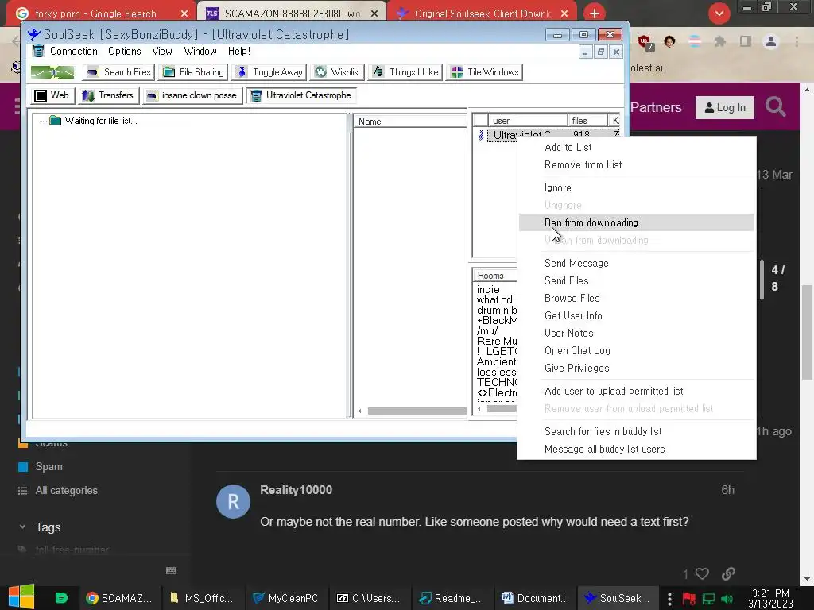Switch to SCAMAZON browser tab
814x610 pixels.
coord(293,14)
